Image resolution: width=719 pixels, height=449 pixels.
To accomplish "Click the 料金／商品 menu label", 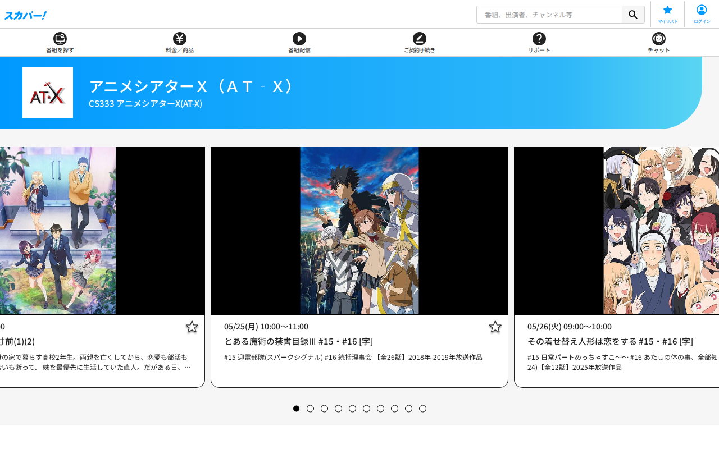I will 180,50.
